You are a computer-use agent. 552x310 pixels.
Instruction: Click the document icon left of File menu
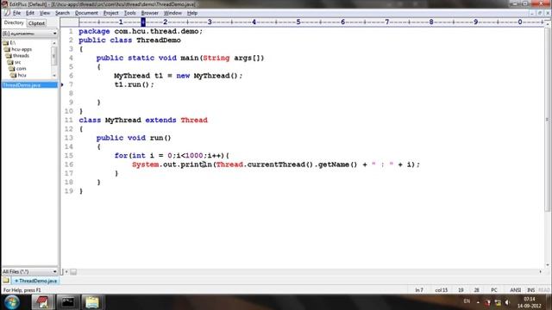click(x=6, y=13)
